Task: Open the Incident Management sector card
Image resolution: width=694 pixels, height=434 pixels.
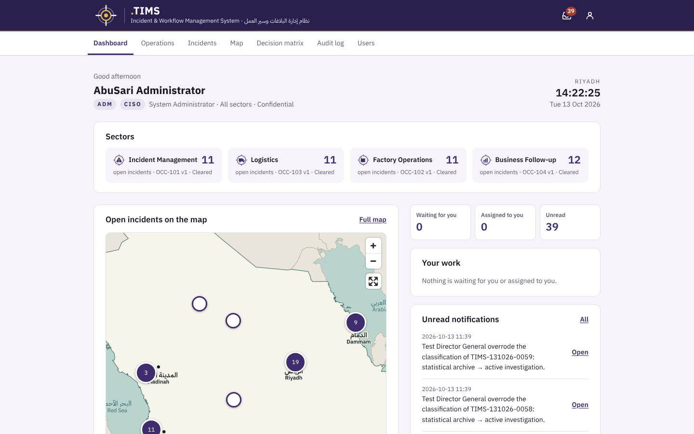Action: click(164, 165)
